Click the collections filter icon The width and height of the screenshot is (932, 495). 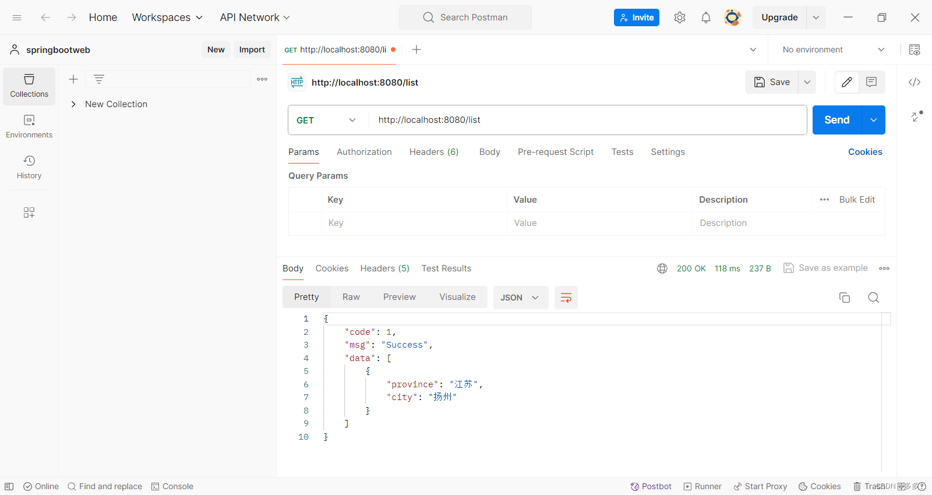[99, 79]
